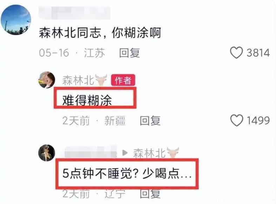Expand truncated comment 5点钟不睡觉
Image resolution: width=276 pixels, height=204 pixels.
coord(127,174)
